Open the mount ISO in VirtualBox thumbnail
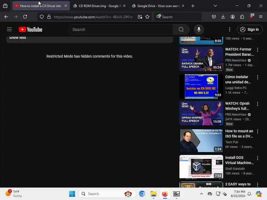 (201, 140)
